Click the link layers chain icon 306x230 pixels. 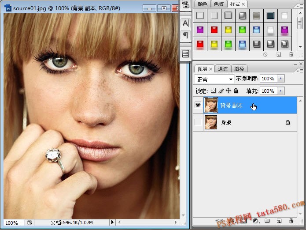[x=219, y=221]
